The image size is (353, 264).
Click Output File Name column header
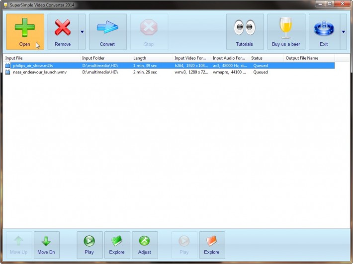pyautogui.click(x=309, y=58)
